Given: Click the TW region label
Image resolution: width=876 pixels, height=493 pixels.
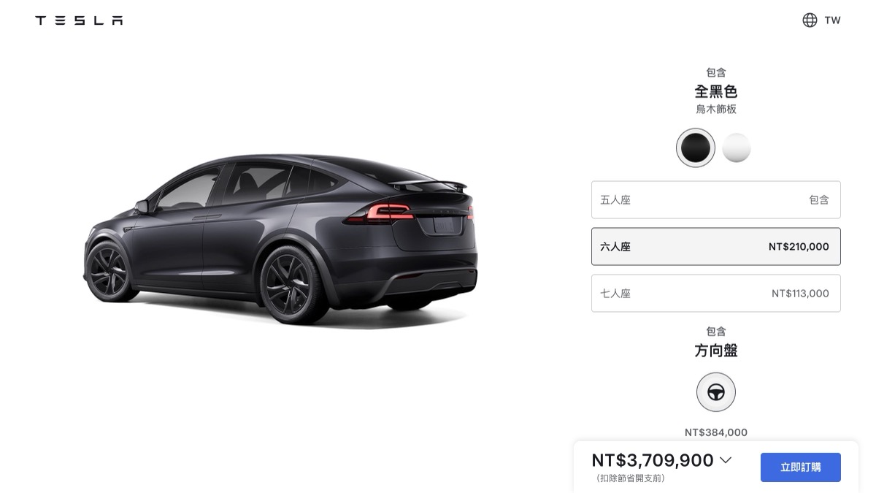Looking at the screenshot, I should click(x=832, y=20).
